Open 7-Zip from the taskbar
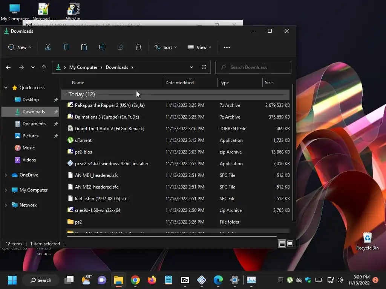This screenshot has width=386, height=289. [185, 280]
